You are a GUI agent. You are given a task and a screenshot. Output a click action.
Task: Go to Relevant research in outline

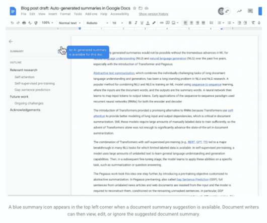pyautogui.click(x=24, y=70)
